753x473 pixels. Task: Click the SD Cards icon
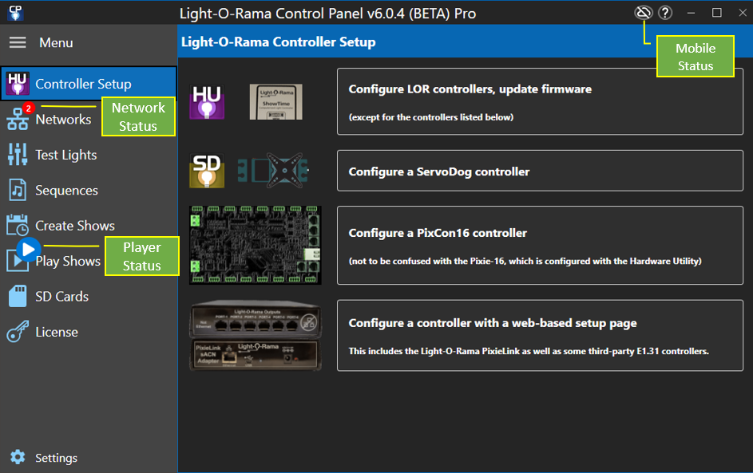18,297
